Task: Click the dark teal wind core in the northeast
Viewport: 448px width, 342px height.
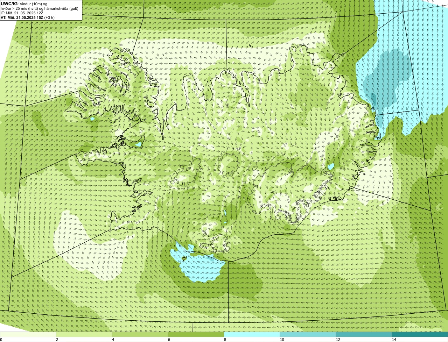Action: tap(373, 99)
